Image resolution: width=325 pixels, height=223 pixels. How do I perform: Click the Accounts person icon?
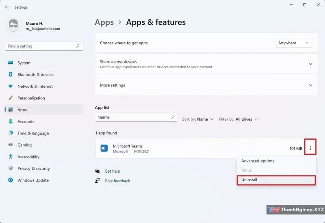pos(11,121)
